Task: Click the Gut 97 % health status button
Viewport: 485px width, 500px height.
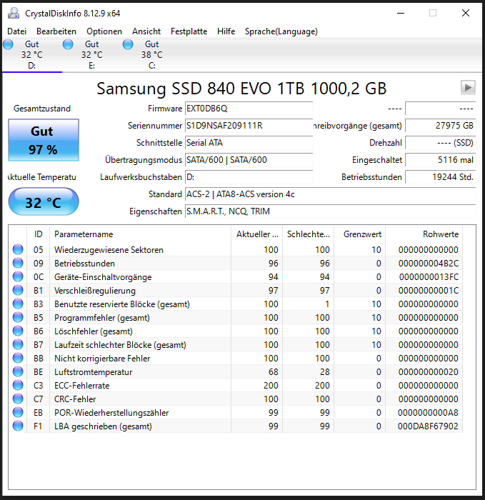Action: point(44,140)
